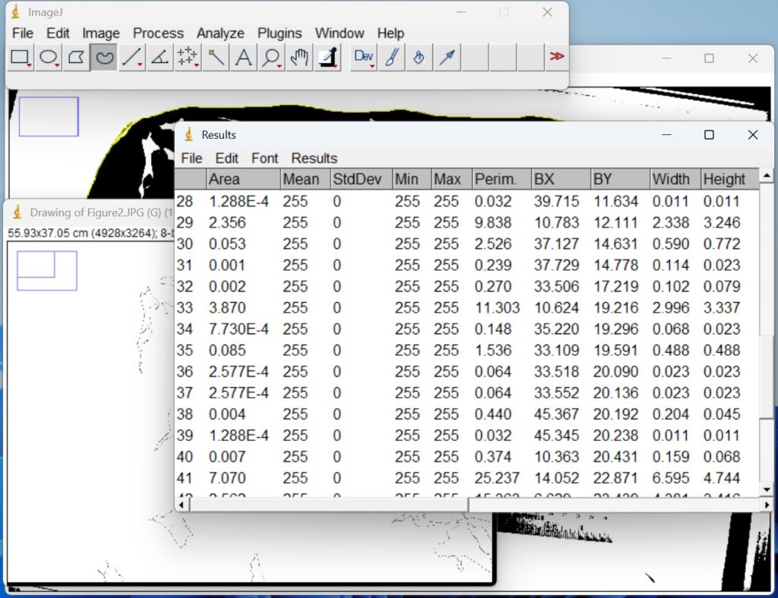
Task: Open the Analyze menu
Action: pos(220,33)
